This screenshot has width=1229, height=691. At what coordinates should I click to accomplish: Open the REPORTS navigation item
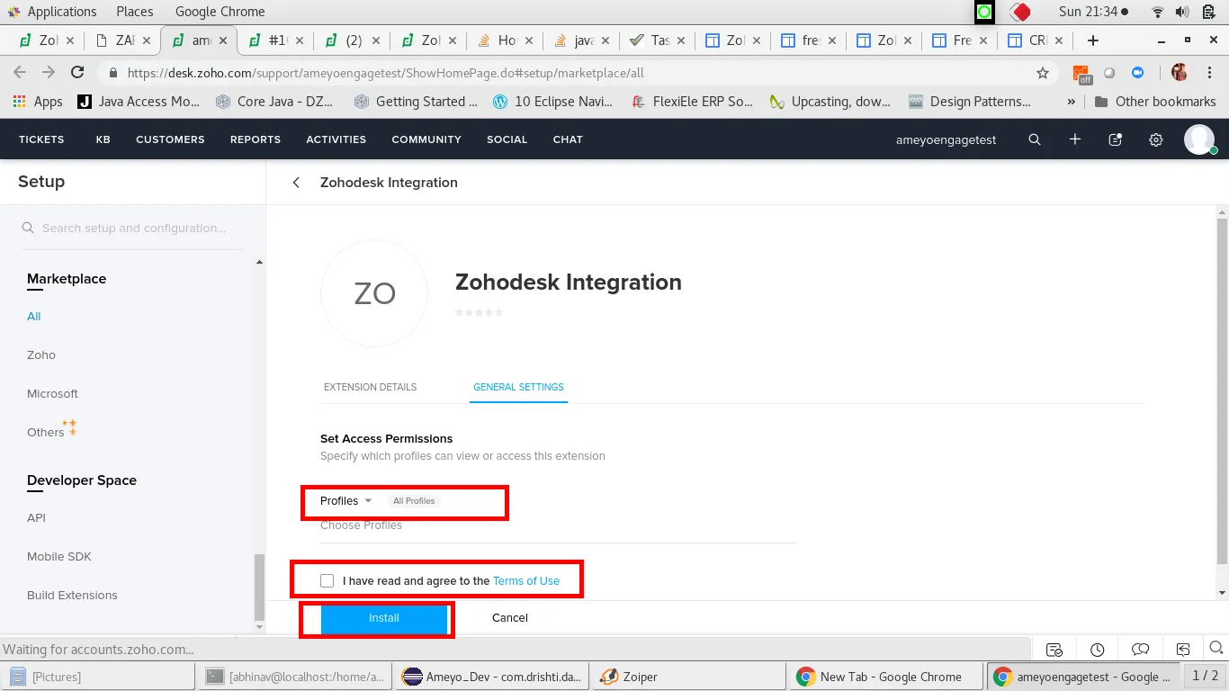pos(256,139)
